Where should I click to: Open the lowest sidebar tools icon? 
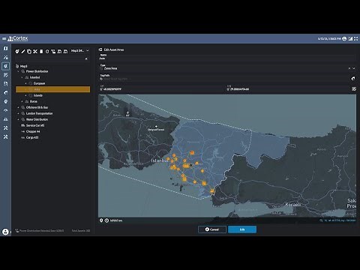[x=5, y=136]
